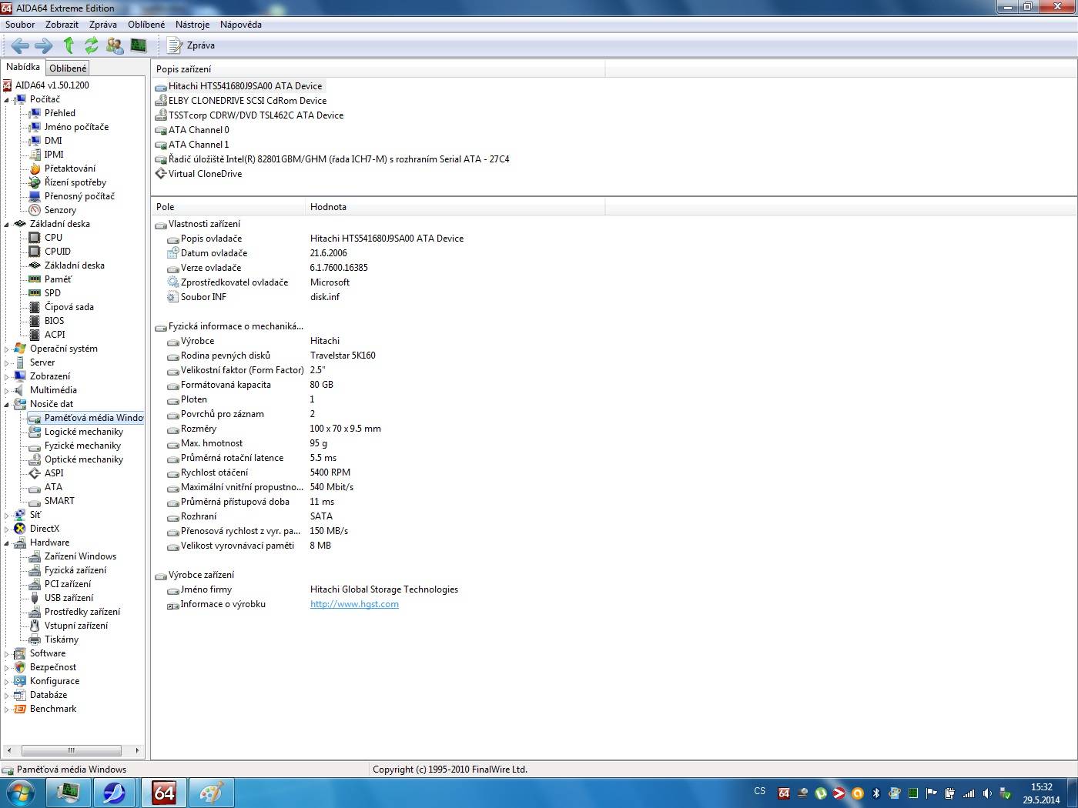The image size is (1078, 808).
Task: Click AIDA64 taskbar icon
Action: [164, 793]
